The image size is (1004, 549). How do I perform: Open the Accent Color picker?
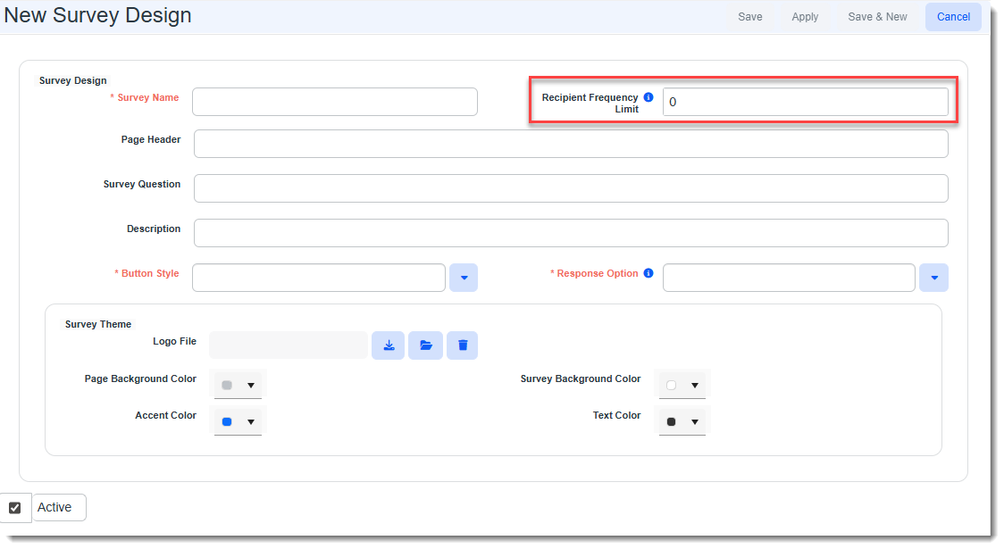point(238,421)
